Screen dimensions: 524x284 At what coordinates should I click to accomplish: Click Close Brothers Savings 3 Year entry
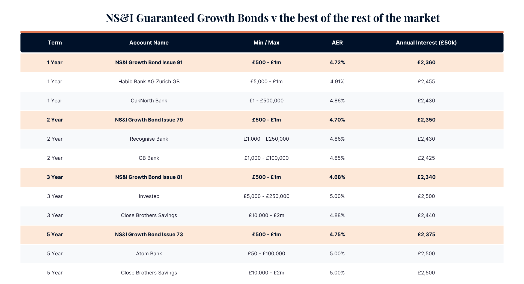(149, 215)
